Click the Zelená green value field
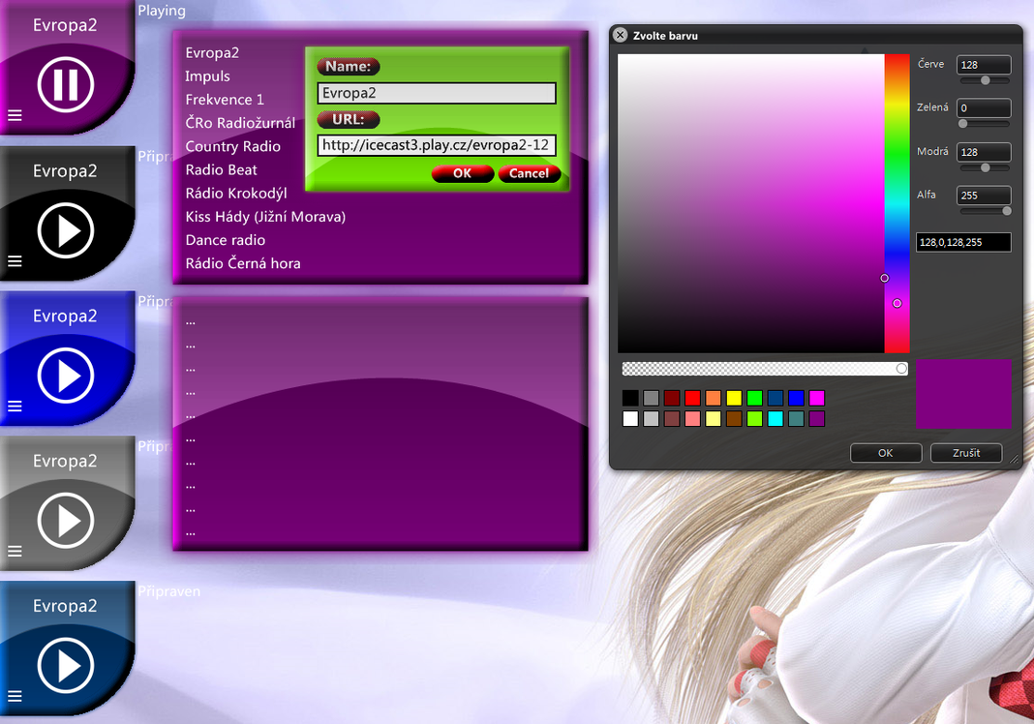This screenshot has width=1034, height=724. pos(984,108)
